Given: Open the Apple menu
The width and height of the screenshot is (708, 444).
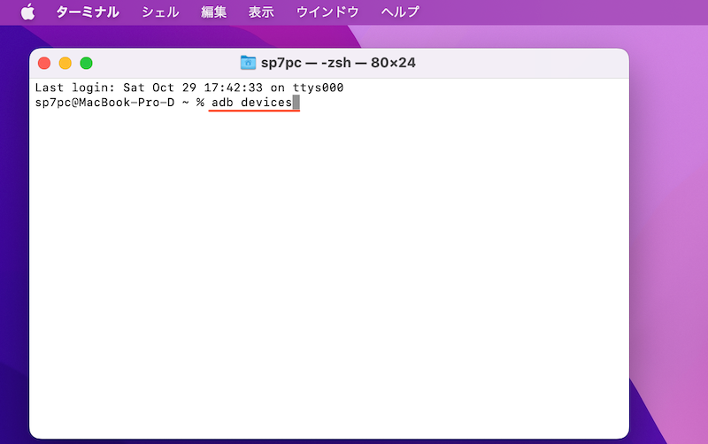Looking at the screenshot, I should 27,11.
